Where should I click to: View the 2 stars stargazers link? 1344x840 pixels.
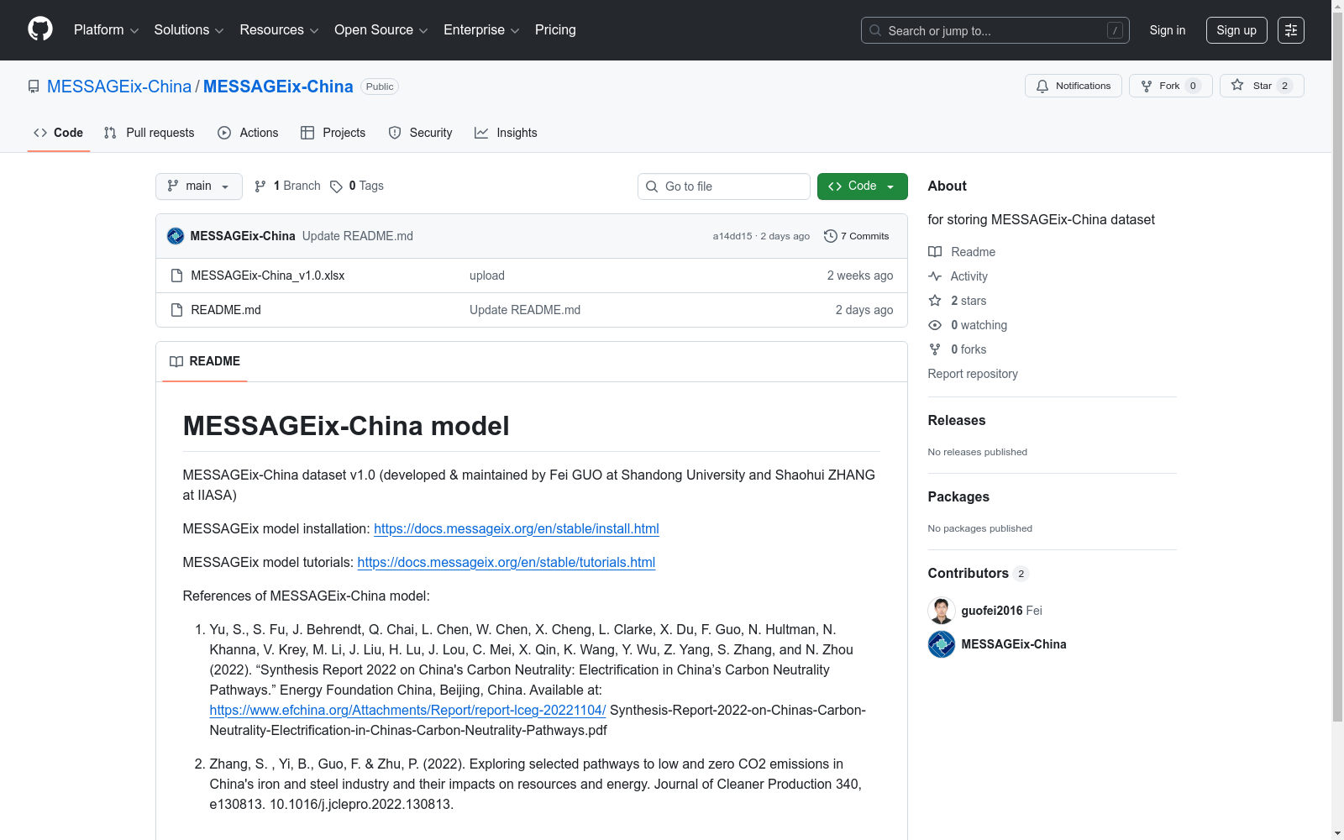(x=958, y=301)
